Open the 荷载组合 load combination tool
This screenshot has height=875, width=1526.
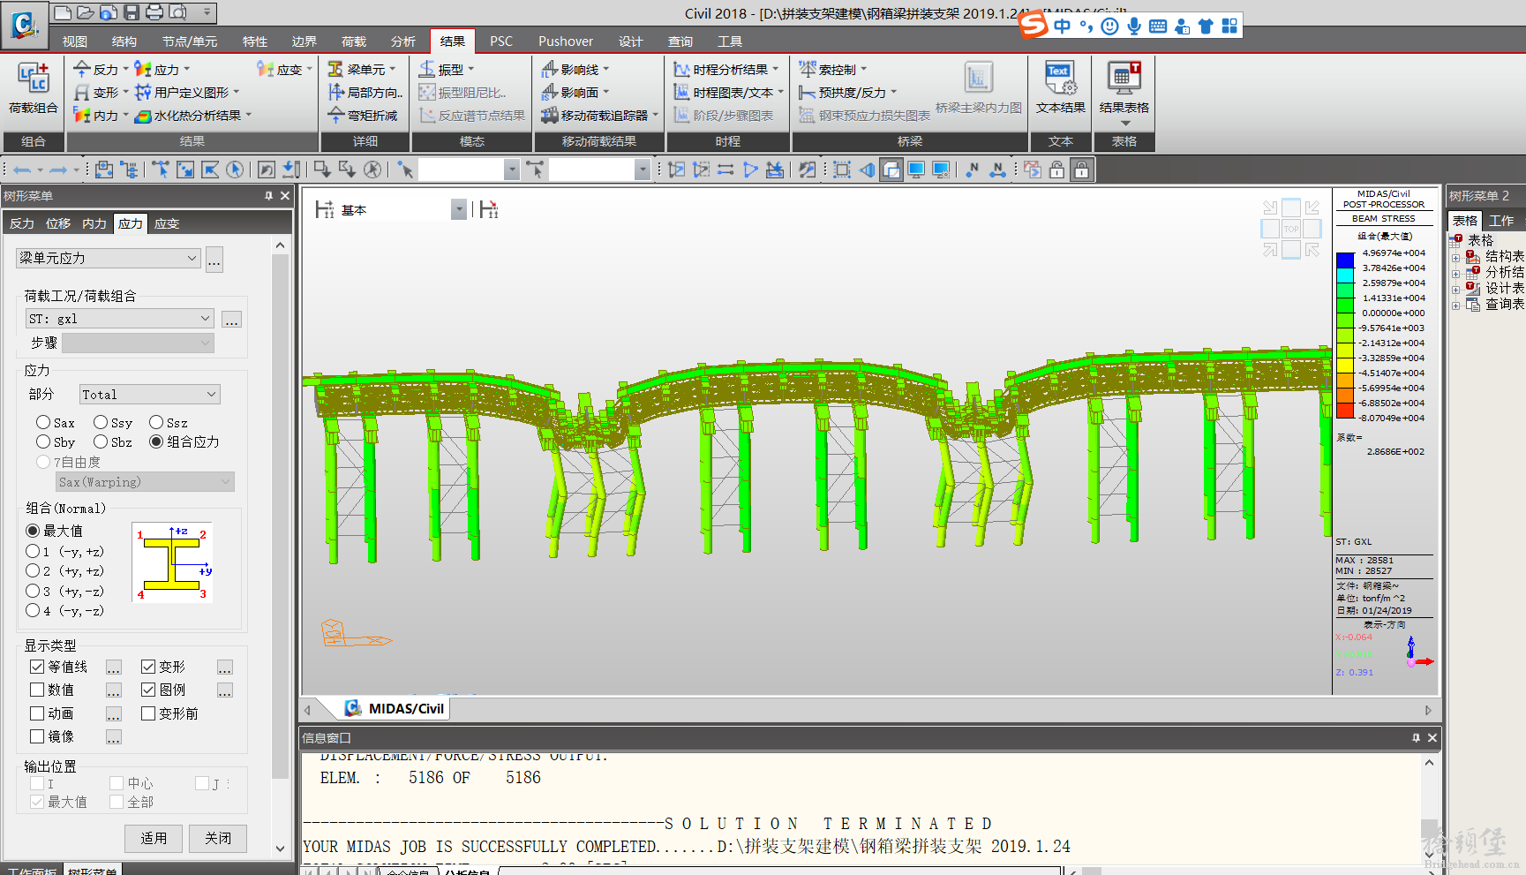click(33, 88)
